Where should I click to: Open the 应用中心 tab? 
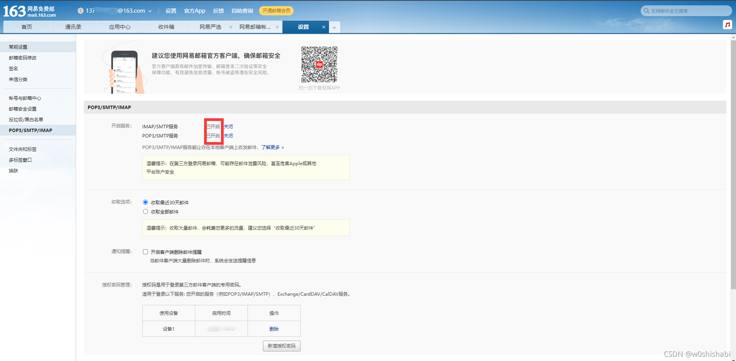[120, 27]
